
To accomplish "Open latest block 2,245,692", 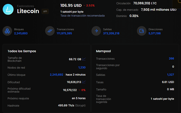I will tap(57, 75).
